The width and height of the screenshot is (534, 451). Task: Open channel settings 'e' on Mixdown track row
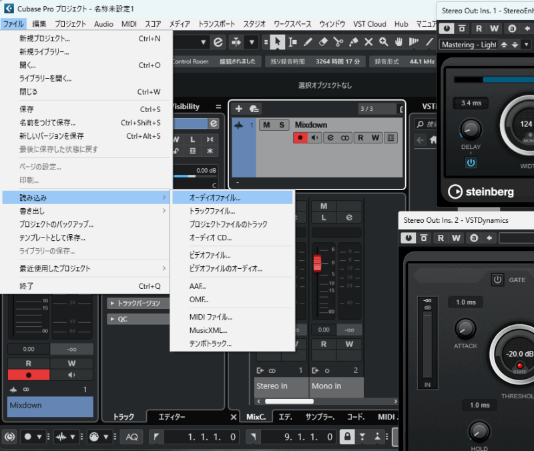330,137
